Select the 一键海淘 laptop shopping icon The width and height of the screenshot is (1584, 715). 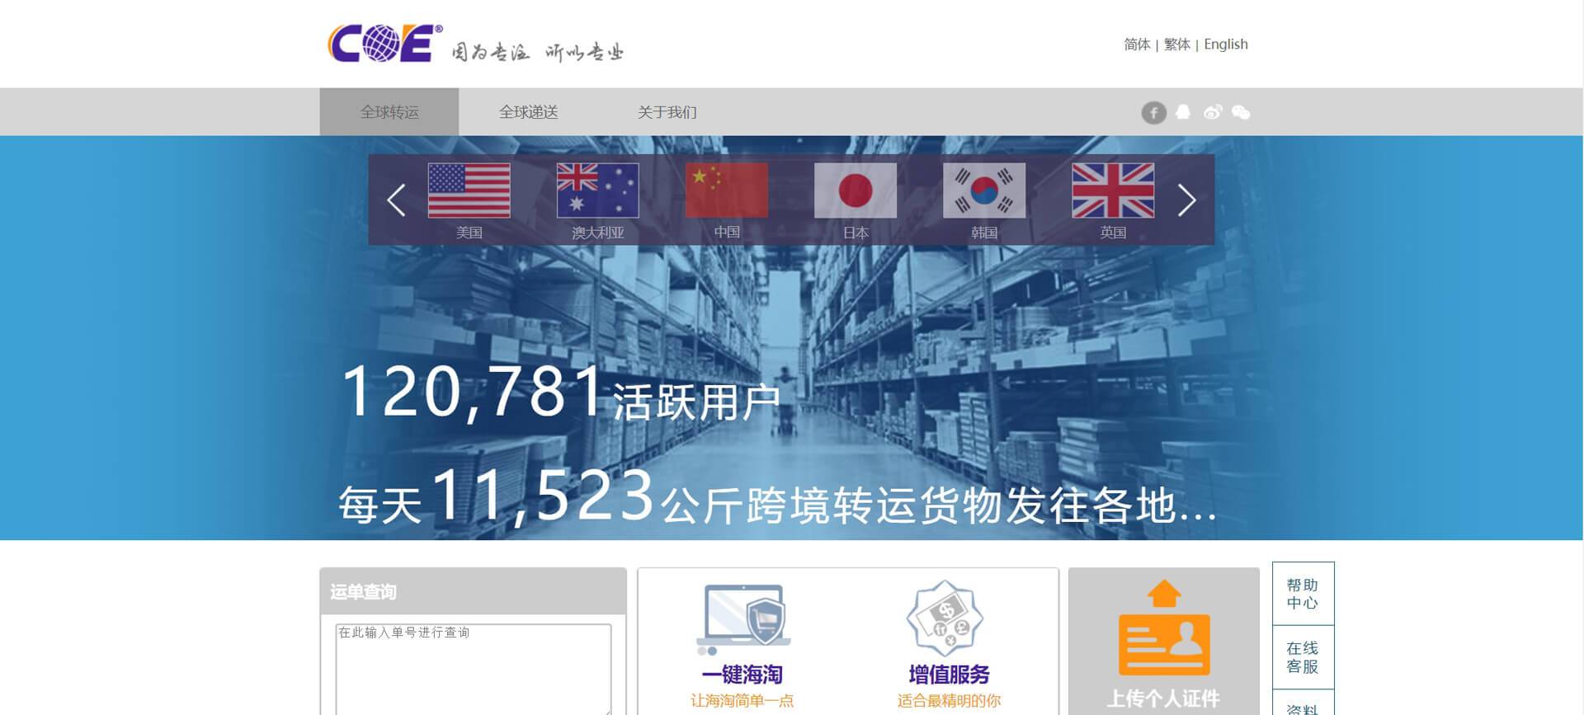[742, 619]
